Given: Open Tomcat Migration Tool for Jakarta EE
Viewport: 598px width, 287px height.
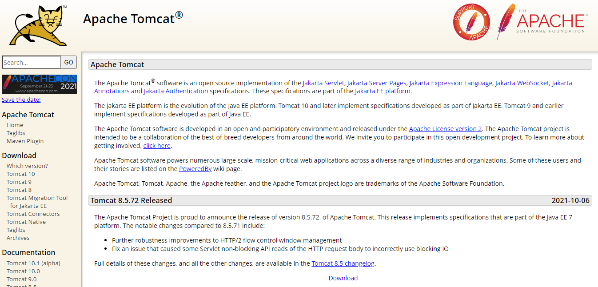Looking at the screenshot, I should coord(37,202).
